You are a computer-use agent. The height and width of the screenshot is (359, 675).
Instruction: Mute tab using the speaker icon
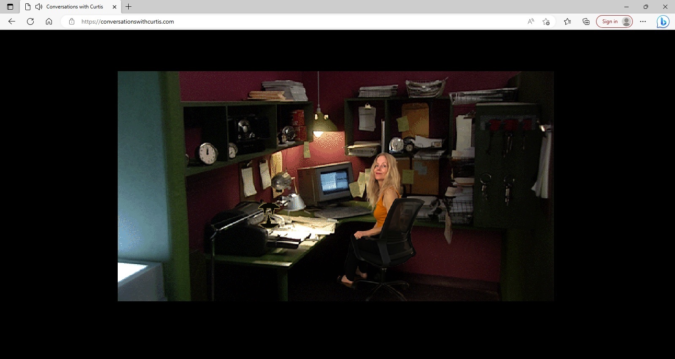(39, 7)
